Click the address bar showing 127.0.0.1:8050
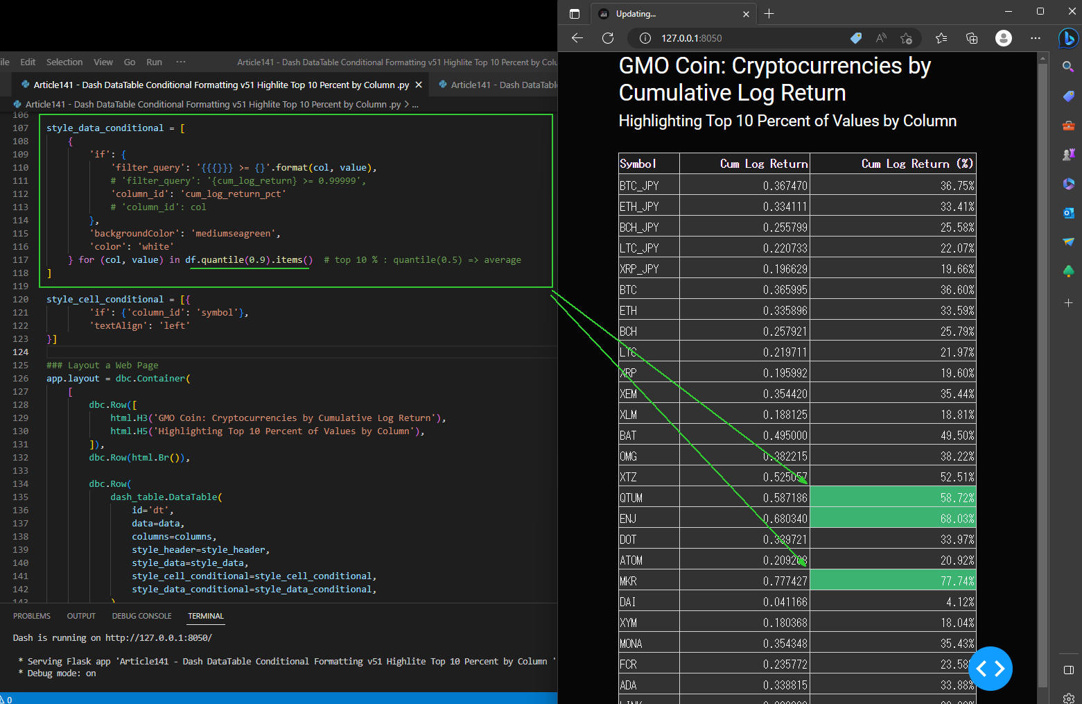This screenshot has height=704, width=1082. [x=691, y=38]
